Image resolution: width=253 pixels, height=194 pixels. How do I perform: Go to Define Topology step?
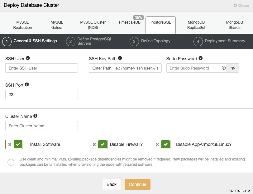(156, 41)
